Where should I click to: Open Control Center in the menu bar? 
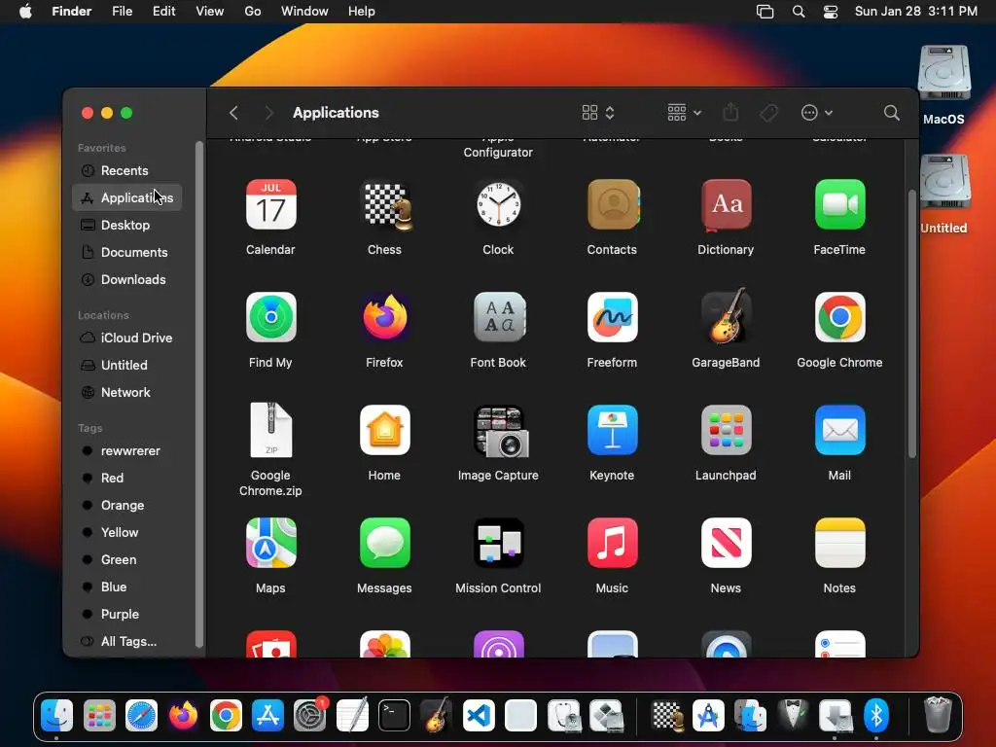pyautogui.click(x=831, y=12)
